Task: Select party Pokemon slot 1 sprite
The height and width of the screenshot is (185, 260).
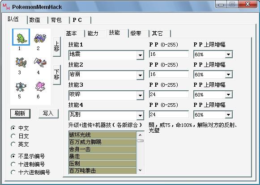Action: coord(21,37)
